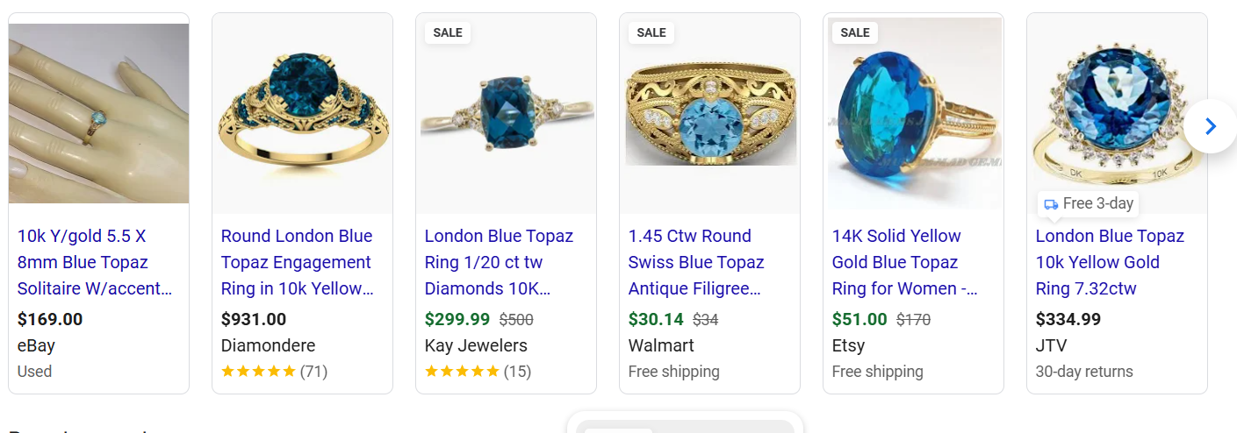Click the Kay Jewelers five-star rating (15)
This screenshot has width=1237, height=433.
click(478, 372)
